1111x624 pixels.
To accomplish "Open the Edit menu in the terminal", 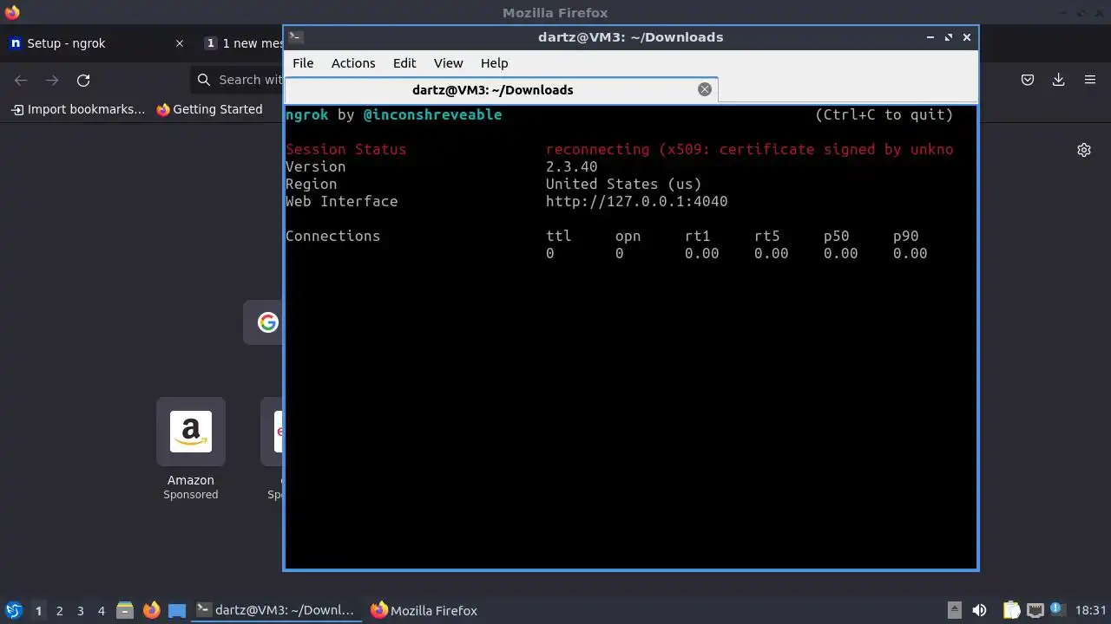I will coord(404,63).
